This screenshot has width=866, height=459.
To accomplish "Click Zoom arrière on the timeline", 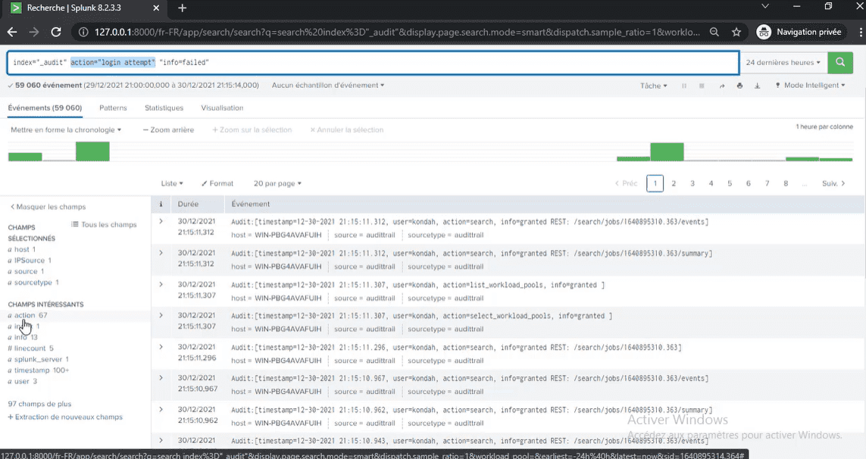I will [x=168, y=130].
